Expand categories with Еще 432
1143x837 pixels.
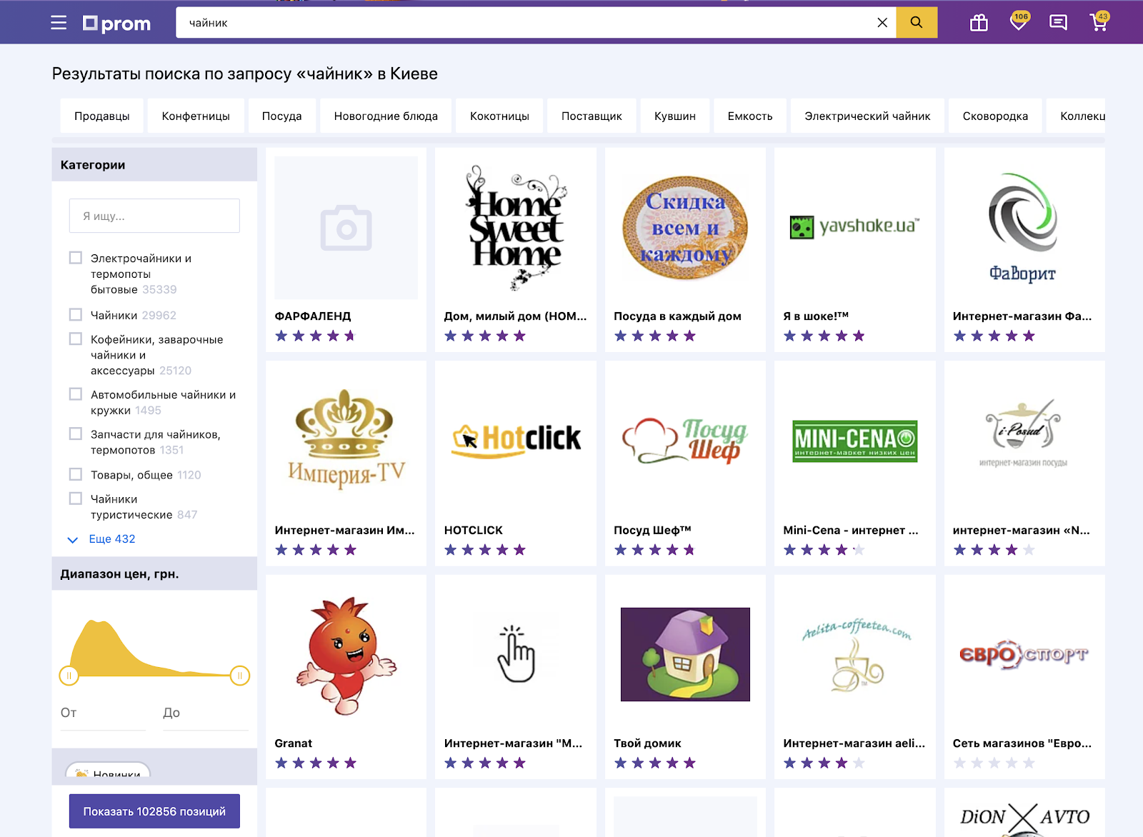(101, 539)
